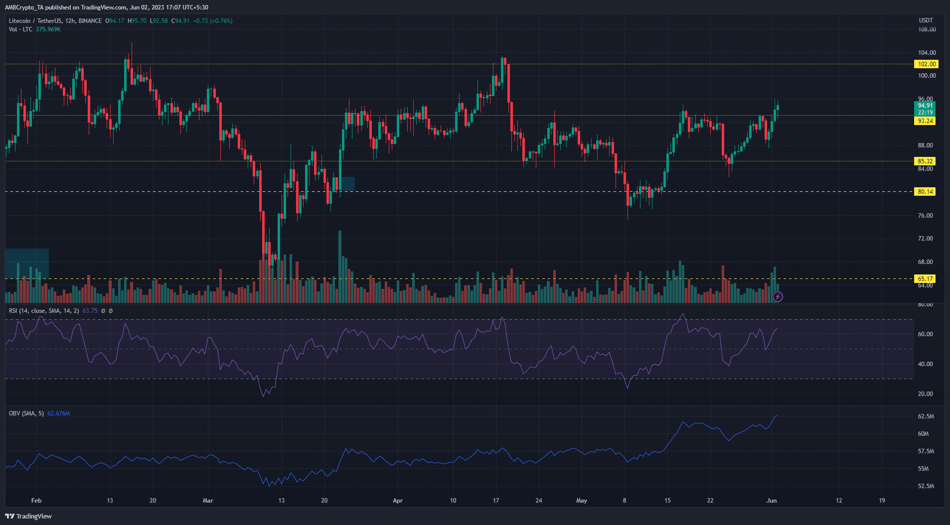Image resolution: width=950 pixels, height=525 pixels.
Task: Click the Jun date on time axis
Action: (772, 501)
